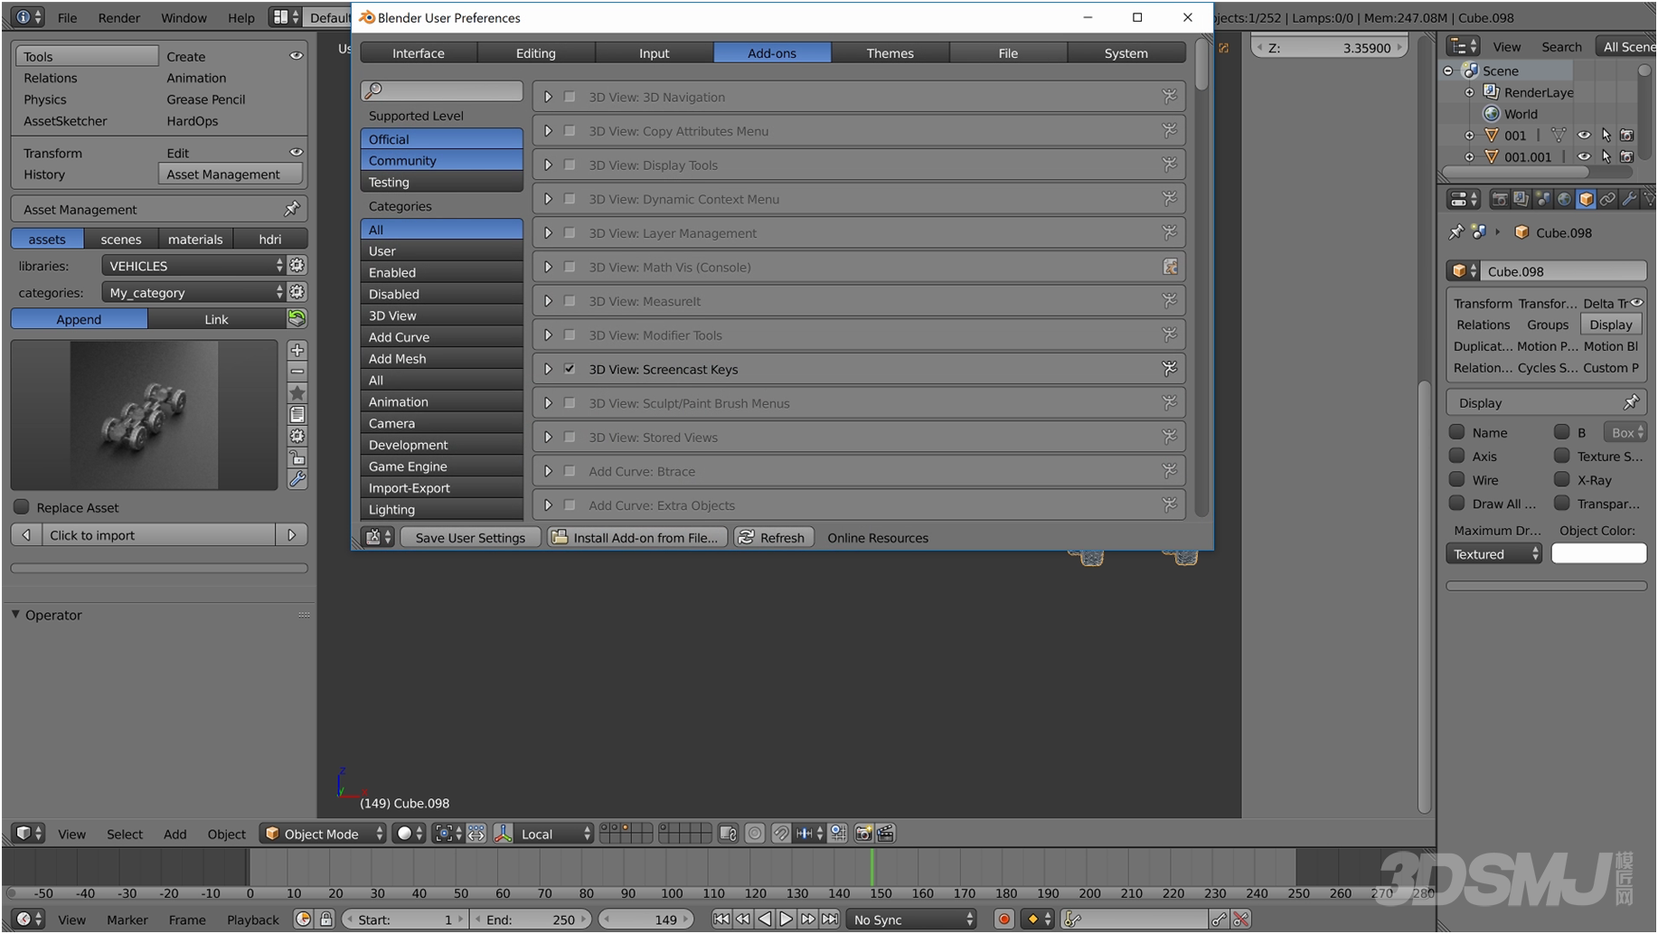This screenshot has width=1658, height=934.
Task: Enable Add Curve: Extra Objects add-on
Action: pos(570,505)
